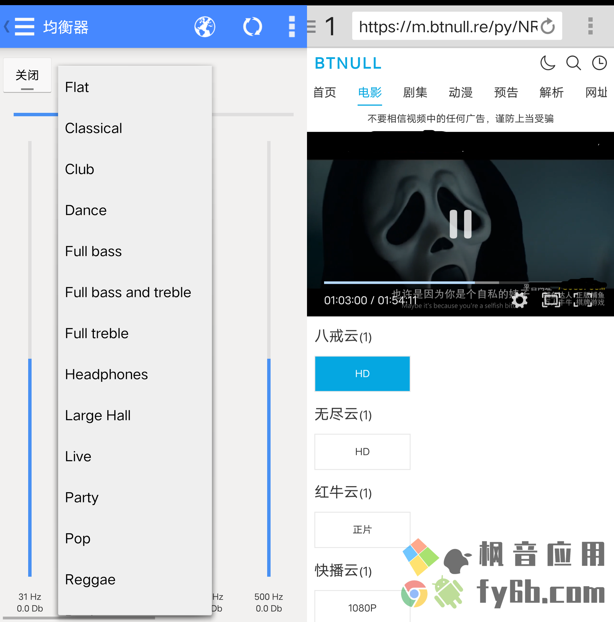Switch to 剧集 tab

(x=415, y=92)
